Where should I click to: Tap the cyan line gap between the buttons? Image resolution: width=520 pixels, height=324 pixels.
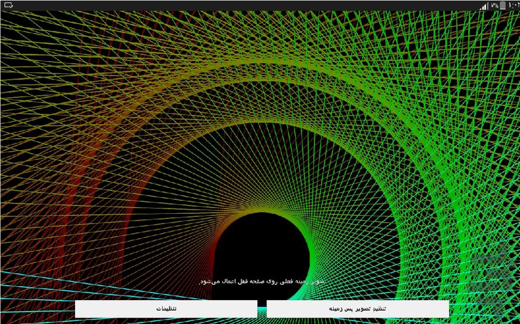tap(262, 309)
